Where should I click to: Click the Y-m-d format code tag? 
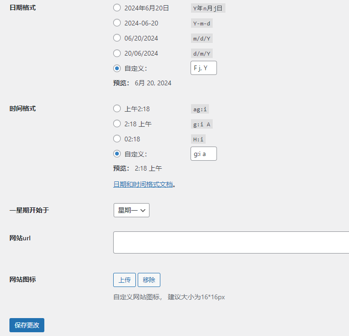pos(201,23)
